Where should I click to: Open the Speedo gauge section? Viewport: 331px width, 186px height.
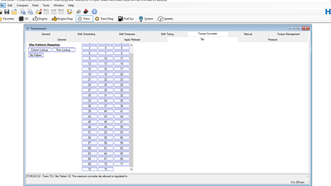(x=165, y=19)
